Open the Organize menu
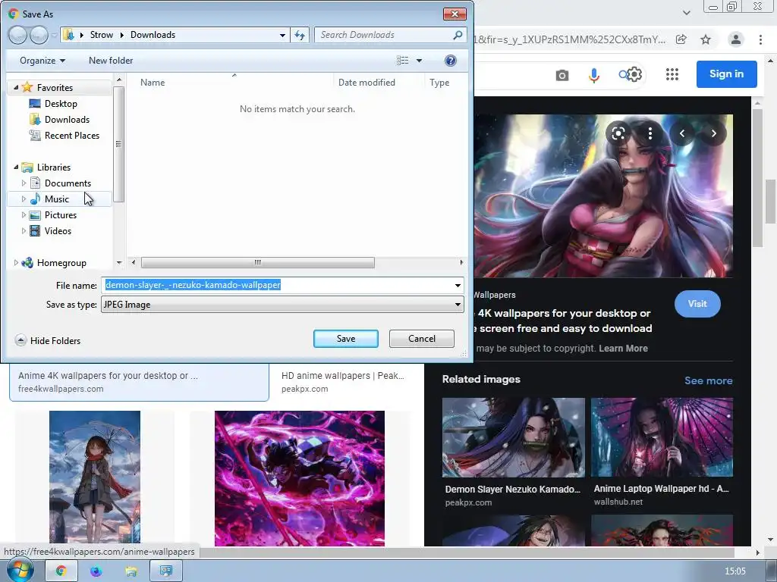The image size is (777, 582). tap(42, 61)
